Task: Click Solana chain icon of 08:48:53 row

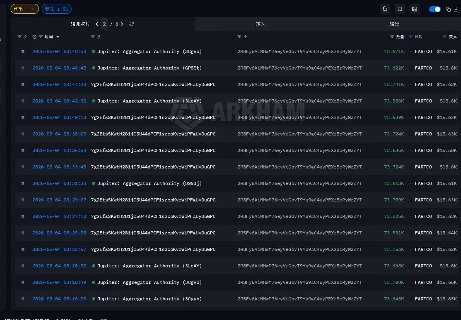Action: click(23, 51)
